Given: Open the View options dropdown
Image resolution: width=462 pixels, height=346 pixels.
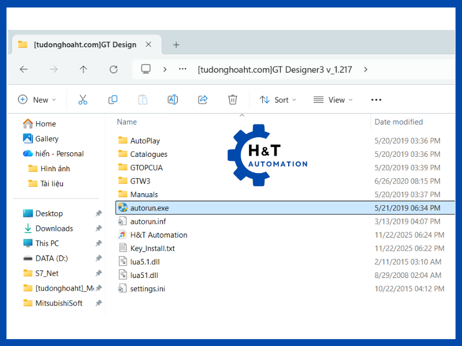Looking at the screenshot, I should 333,100.
